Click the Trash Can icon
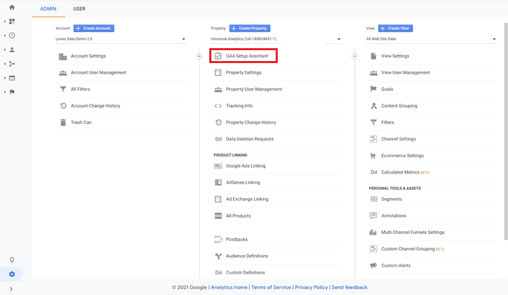 click(x=63, y=122)
